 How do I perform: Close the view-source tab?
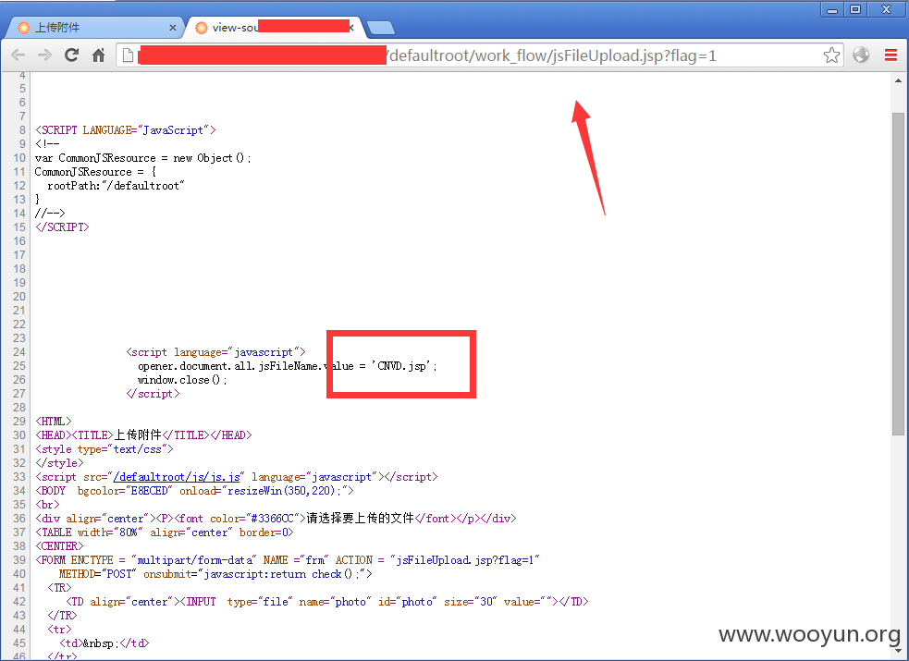tap(351, 27)
